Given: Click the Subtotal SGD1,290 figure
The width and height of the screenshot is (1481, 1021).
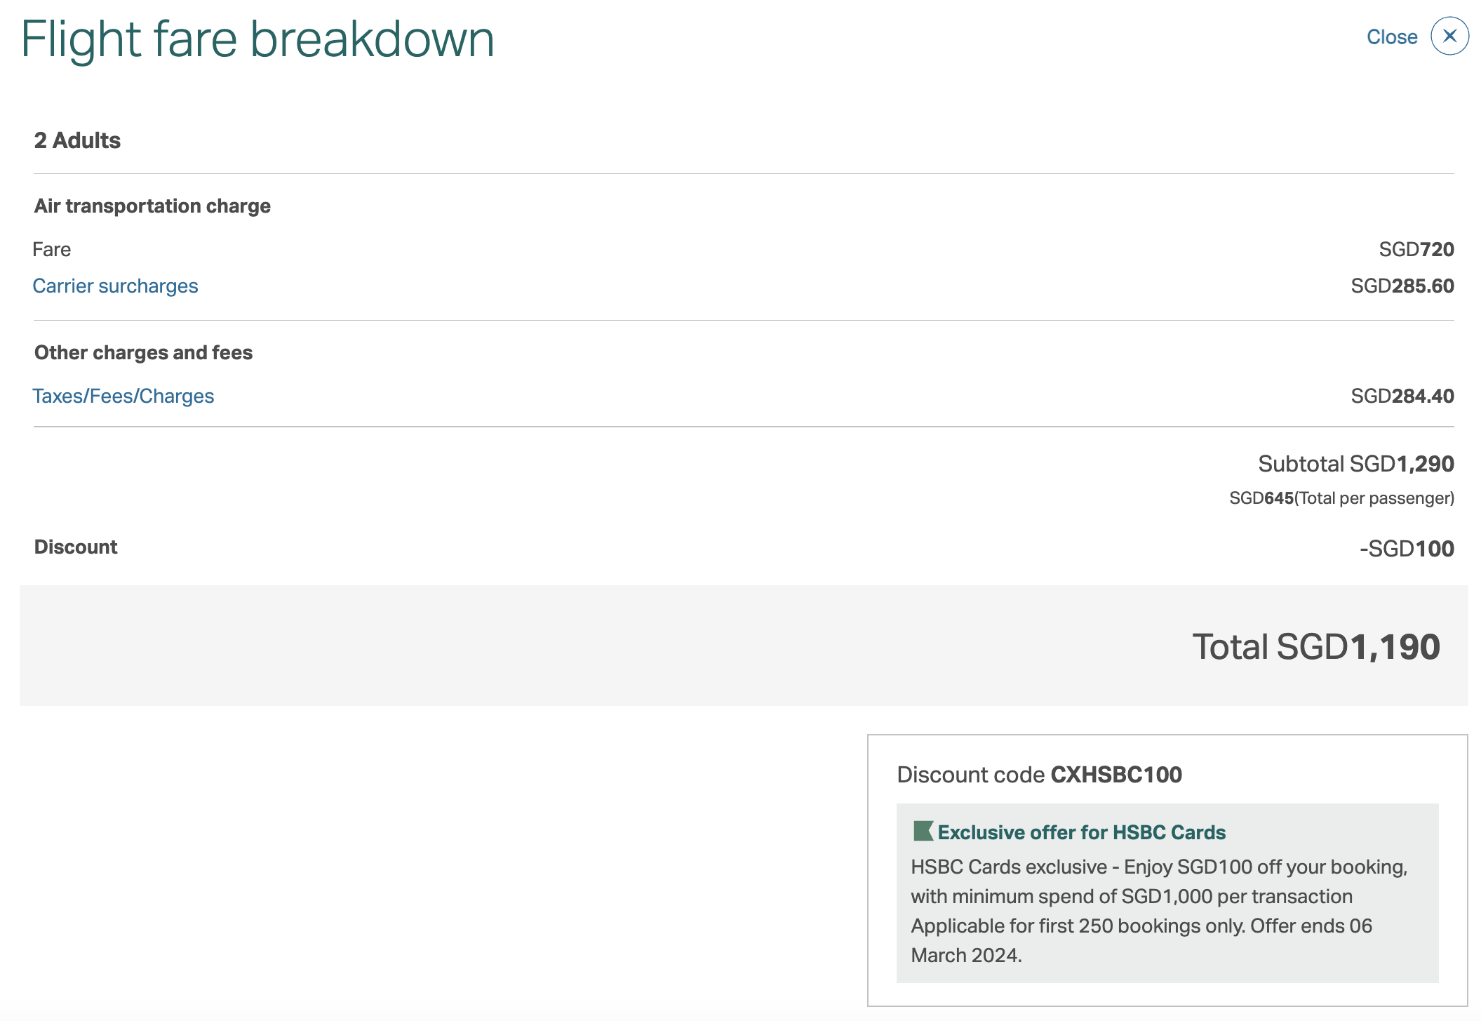Looking at the screenshot, I should (x=1355, y=464).
